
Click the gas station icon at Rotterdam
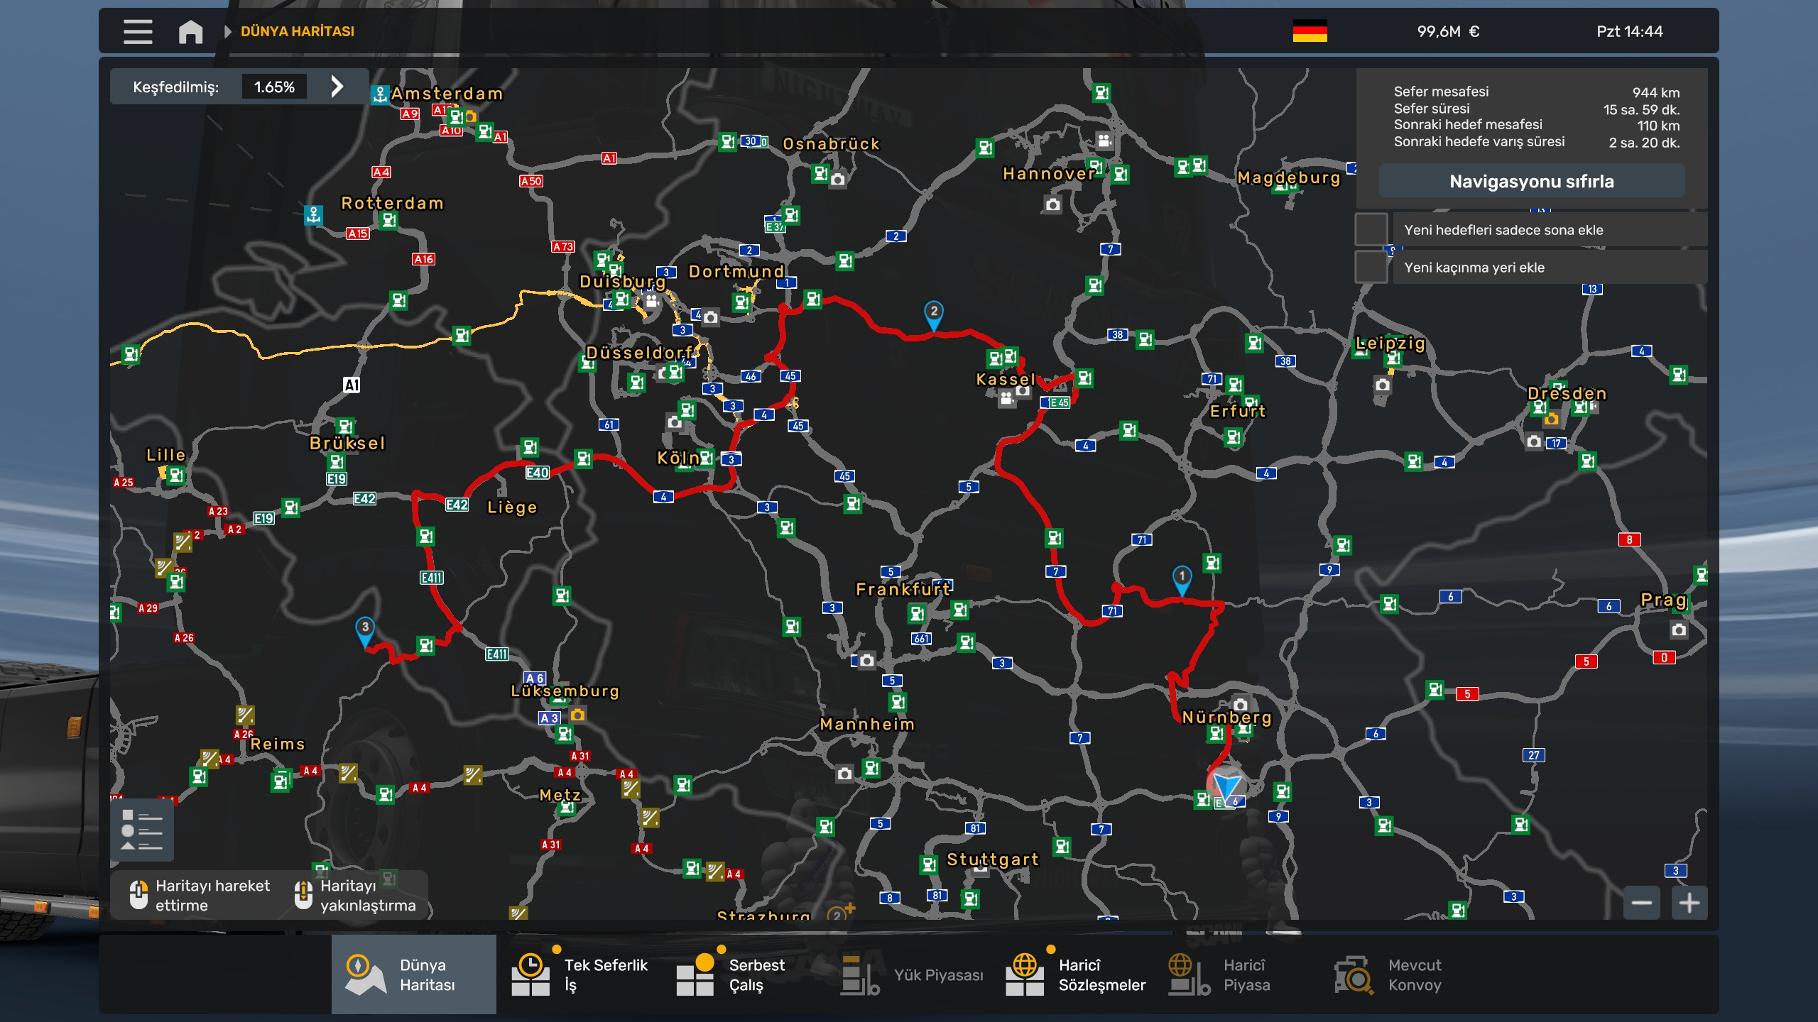388,220
